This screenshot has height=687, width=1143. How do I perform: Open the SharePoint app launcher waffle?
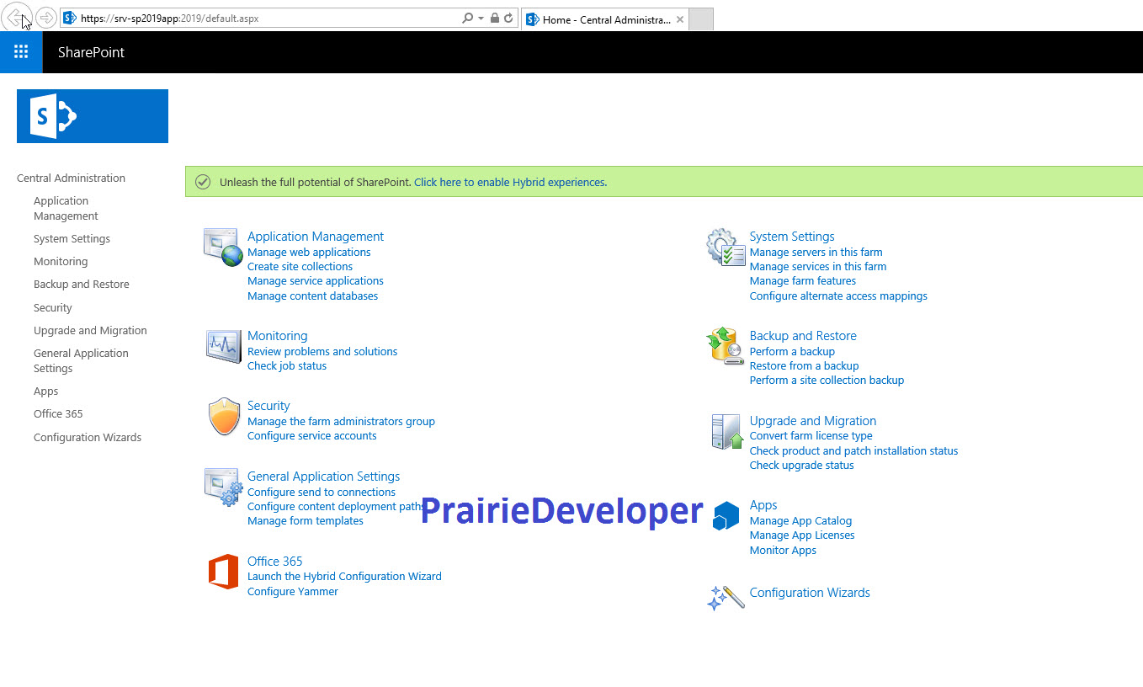click(21, 52)
